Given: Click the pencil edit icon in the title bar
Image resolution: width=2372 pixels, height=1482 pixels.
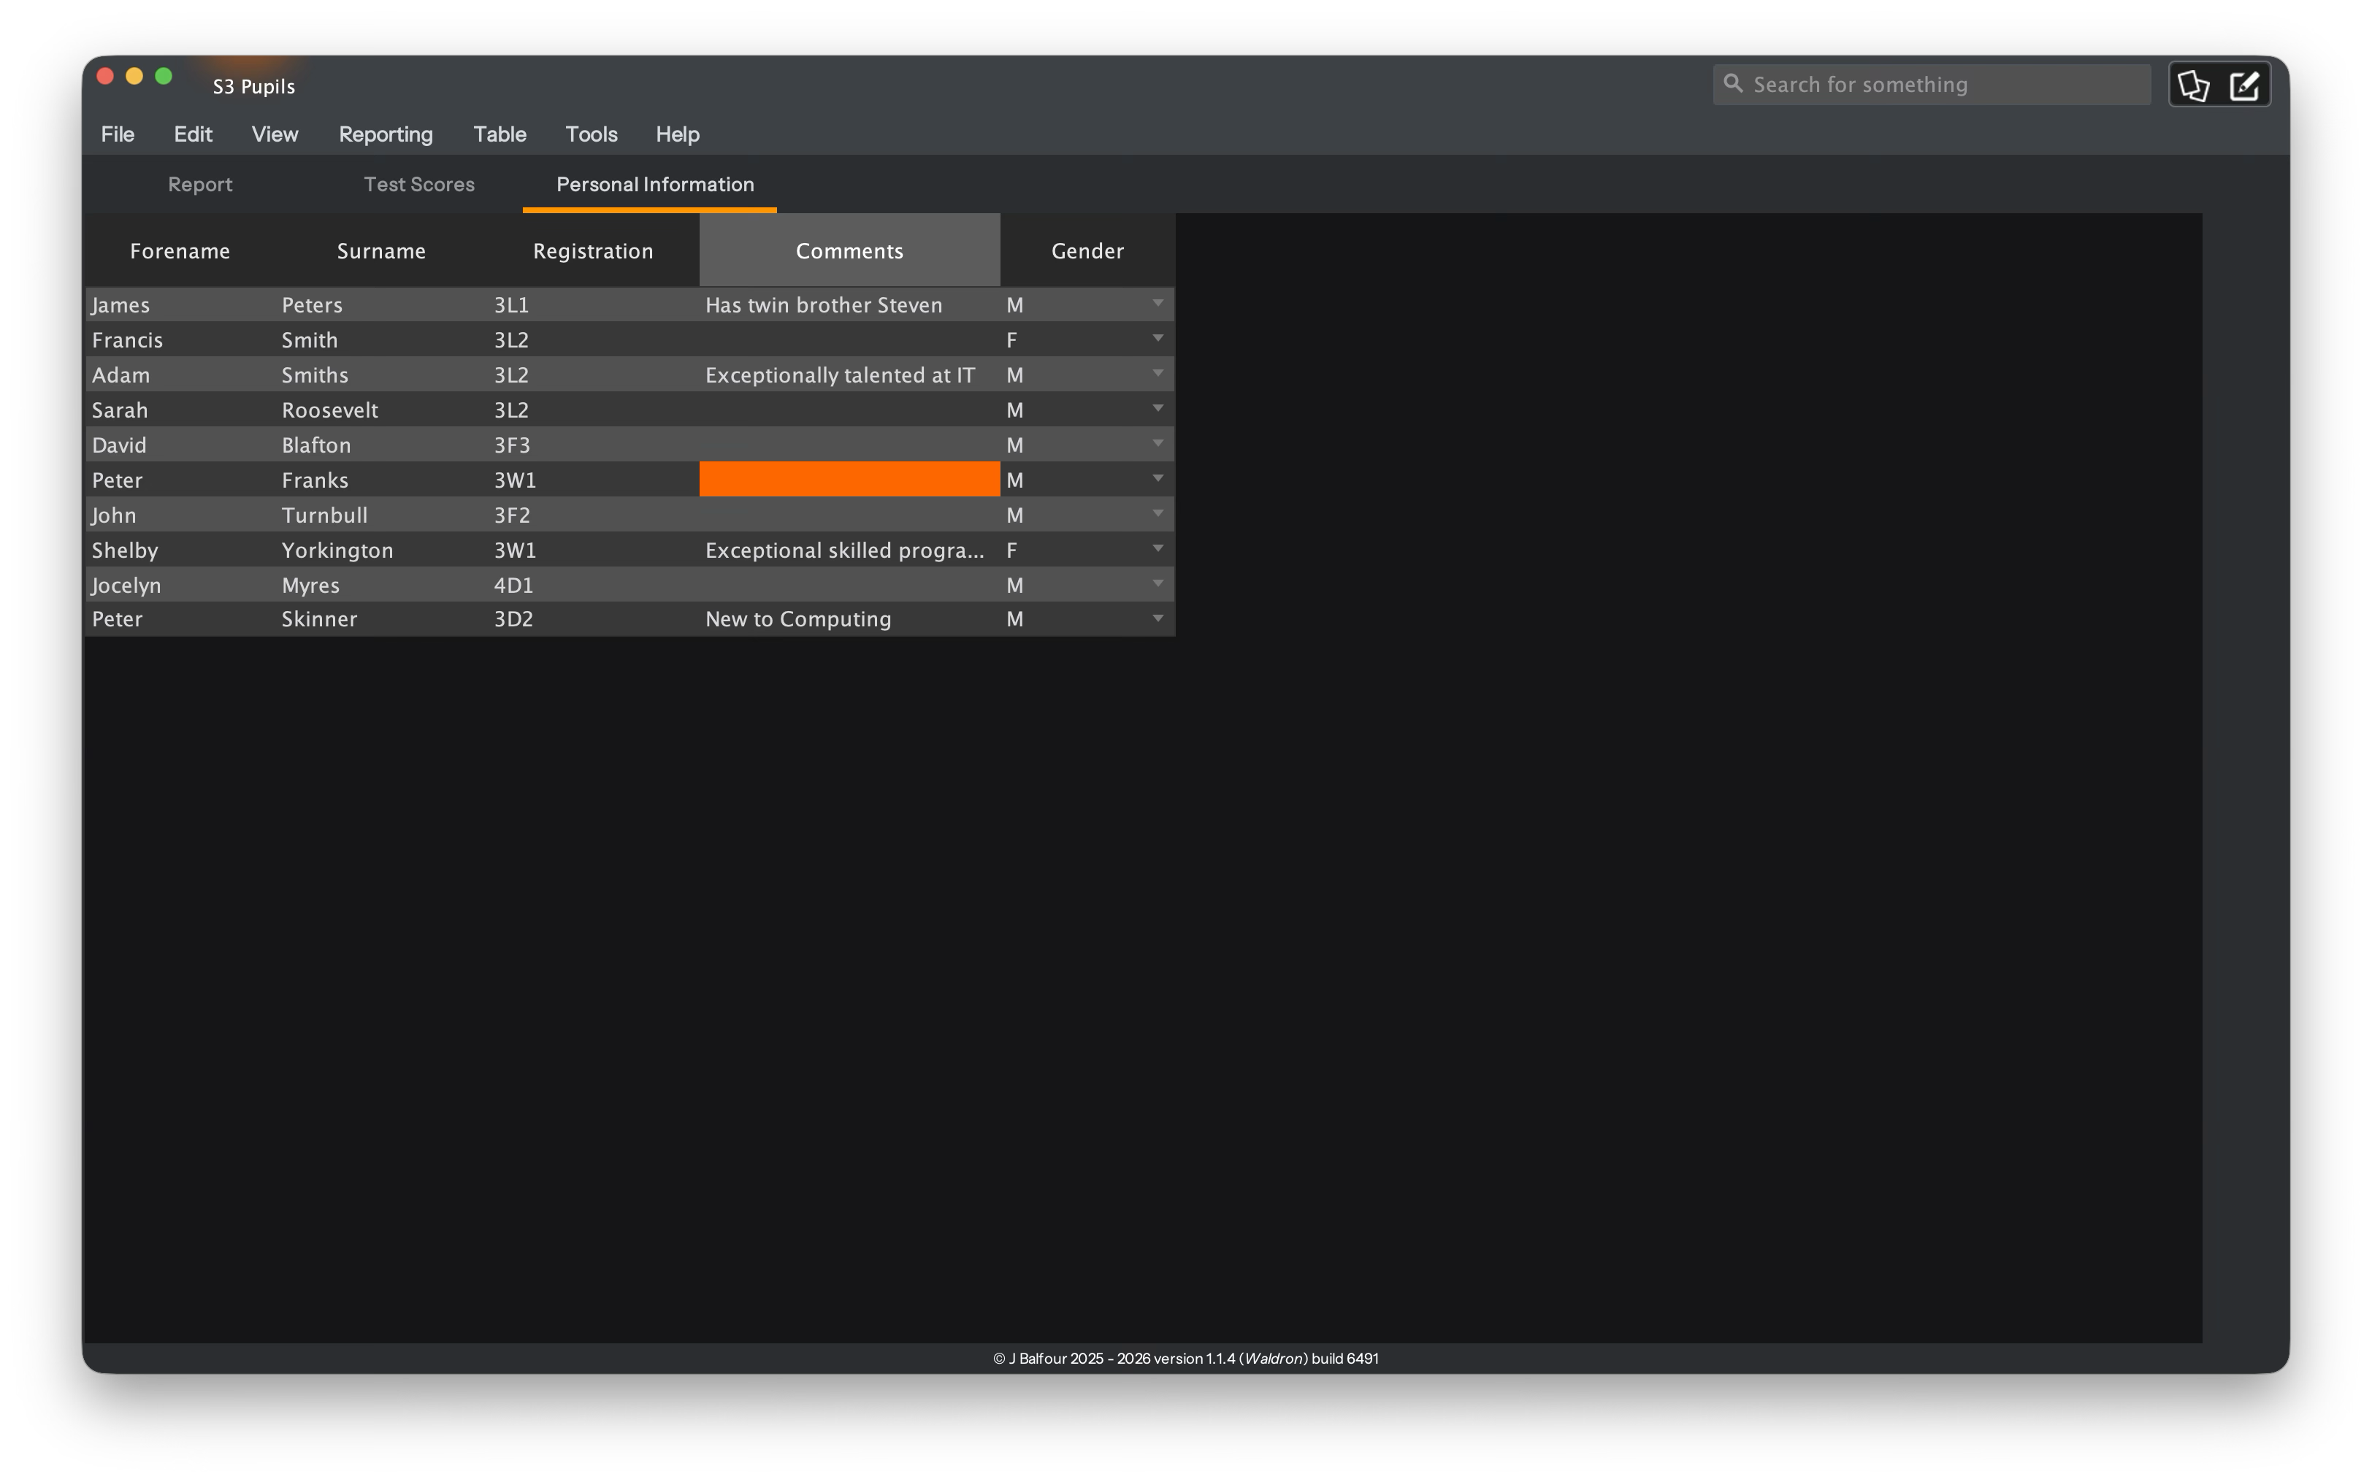Looking at the screenshot, I should click(x=2245, y=85).
